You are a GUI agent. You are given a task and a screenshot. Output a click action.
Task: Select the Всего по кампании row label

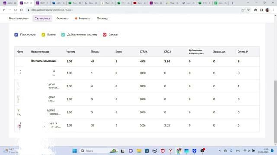[44, 61]
